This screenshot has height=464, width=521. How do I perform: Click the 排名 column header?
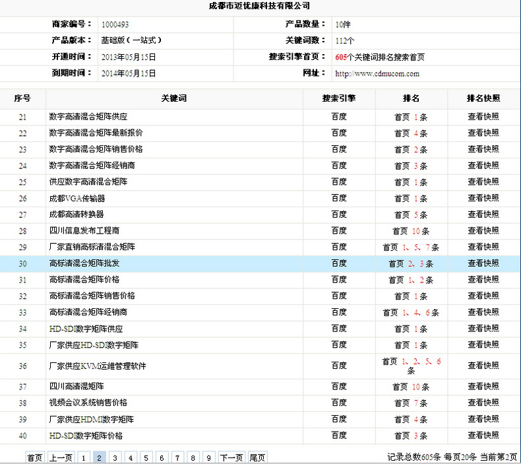[411, 98]
